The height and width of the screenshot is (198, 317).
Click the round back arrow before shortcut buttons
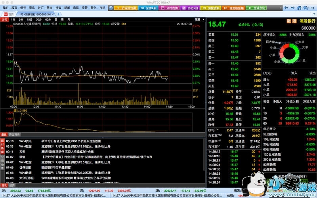111,8
